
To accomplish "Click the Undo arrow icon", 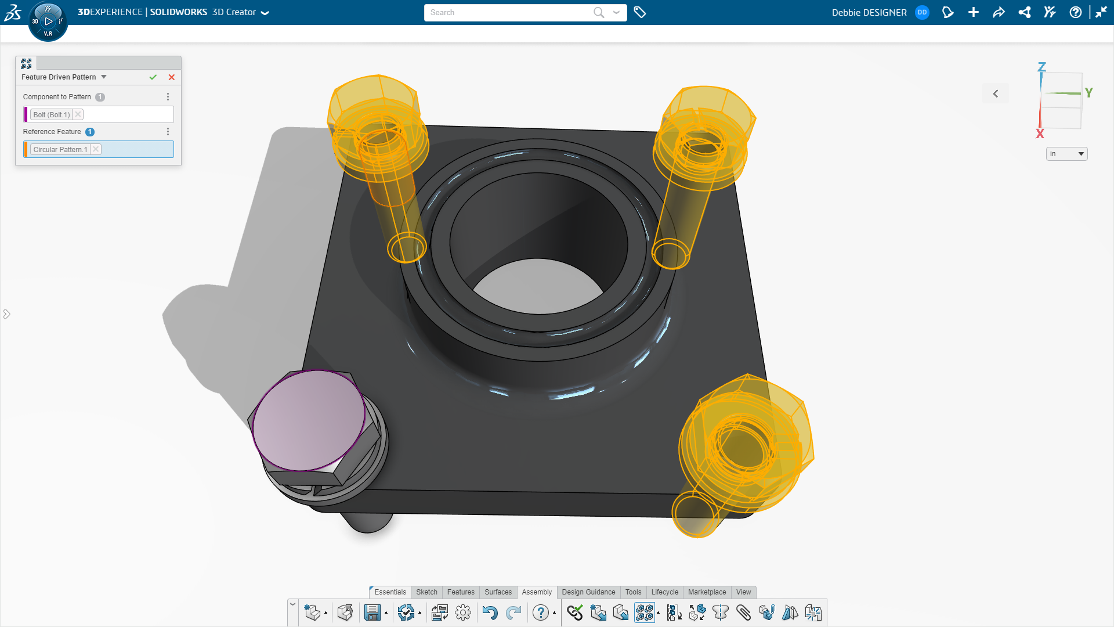I will (x=490, y=612).
